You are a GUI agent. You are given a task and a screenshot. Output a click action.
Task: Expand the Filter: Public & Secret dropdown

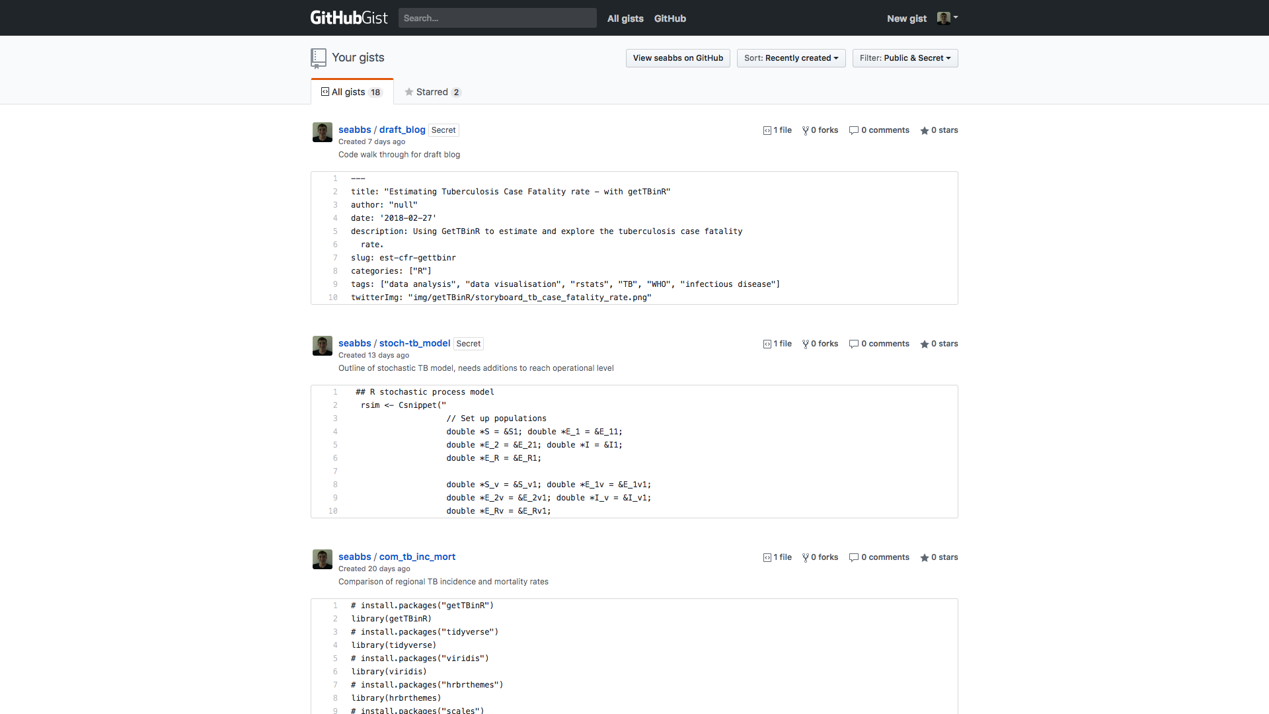(x=905, y=58)
